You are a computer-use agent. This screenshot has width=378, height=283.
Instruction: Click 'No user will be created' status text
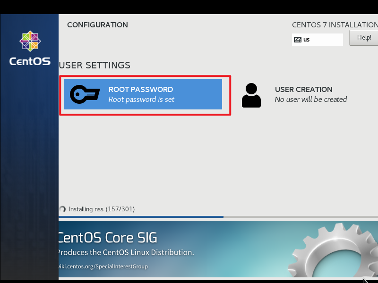(310, 100)
